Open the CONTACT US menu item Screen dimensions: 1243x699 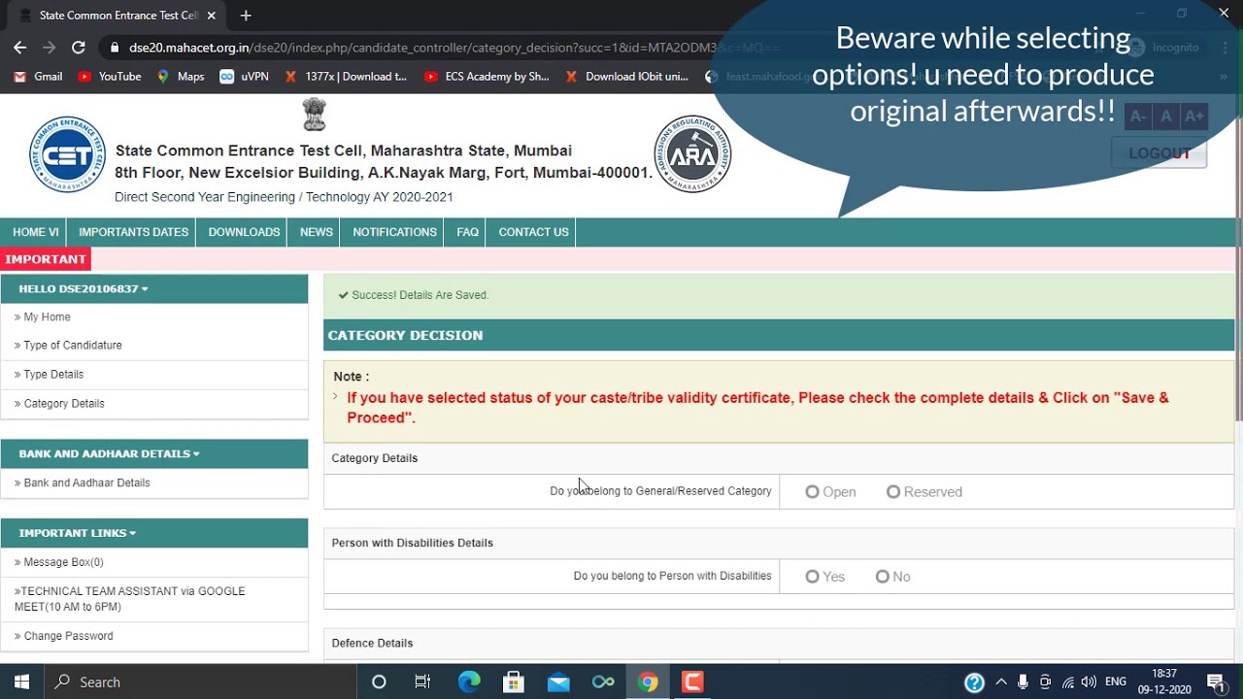pyautogui.click(x=533, y=232)
